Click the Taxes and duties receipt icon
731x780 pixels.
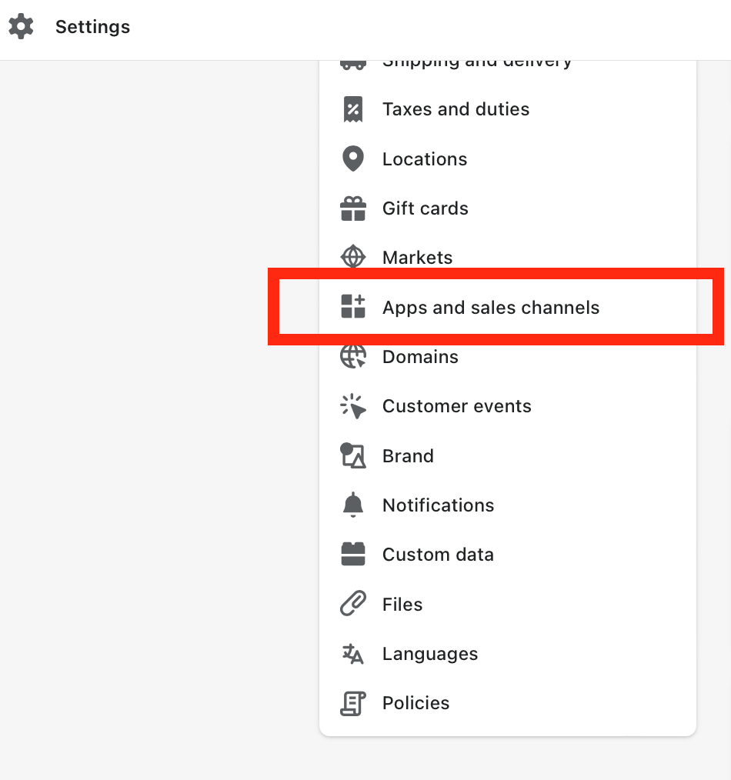pyautogui.click(x=353, y=109)
